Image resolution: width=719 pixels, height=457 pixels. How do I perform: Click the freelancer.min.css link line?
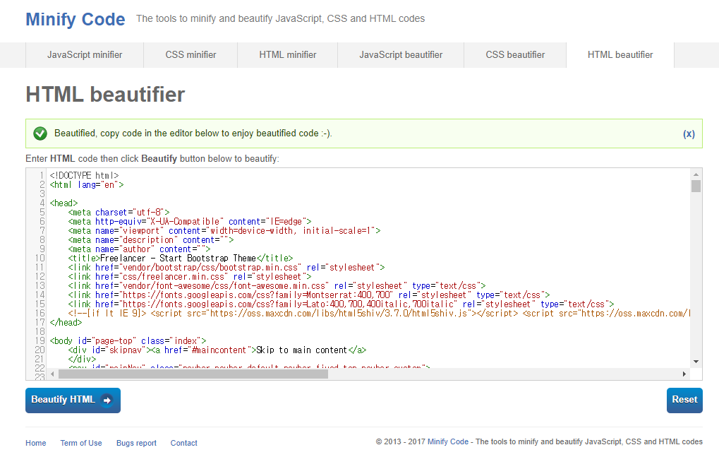pos(189,276)
